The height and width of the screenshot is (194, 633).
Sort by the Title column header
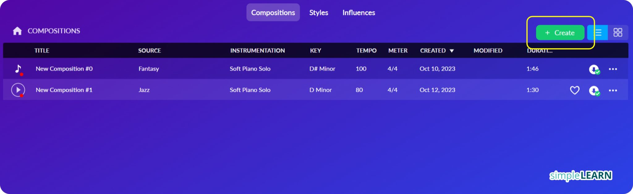[42, 51]
